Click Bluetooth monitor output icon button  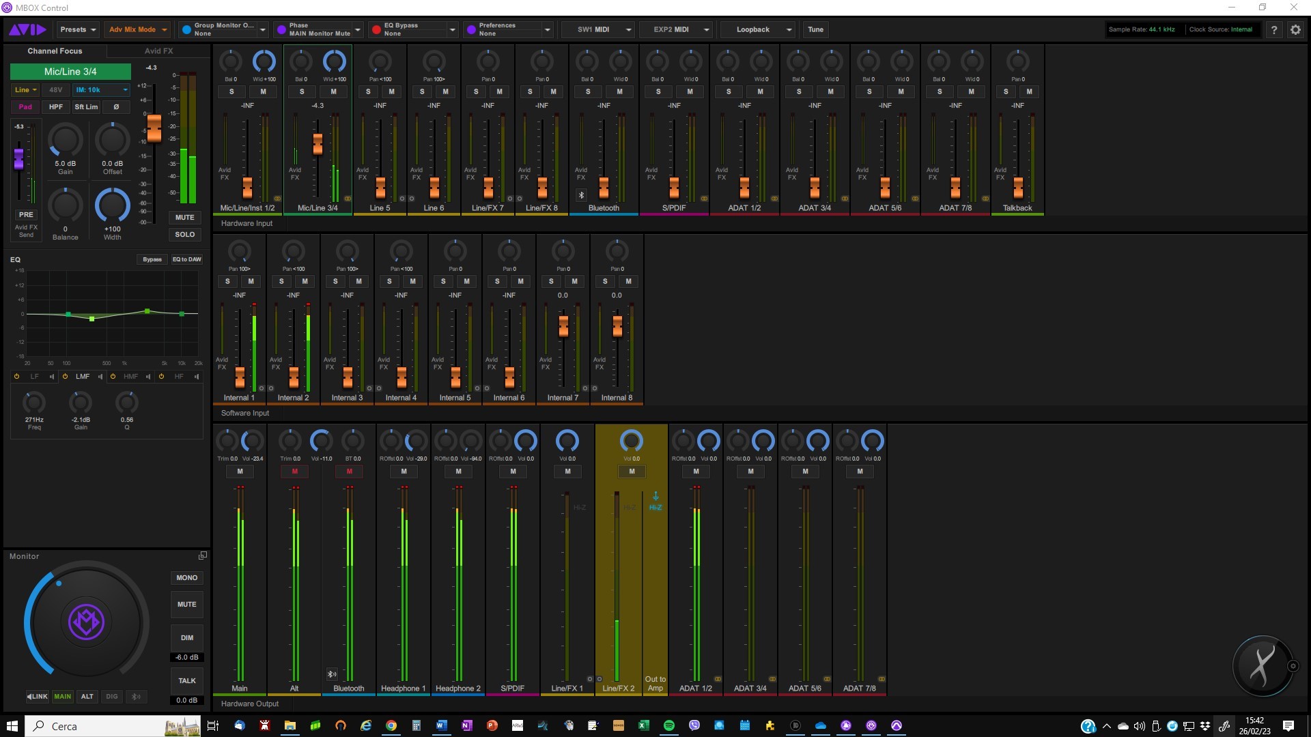pos(136,697)
